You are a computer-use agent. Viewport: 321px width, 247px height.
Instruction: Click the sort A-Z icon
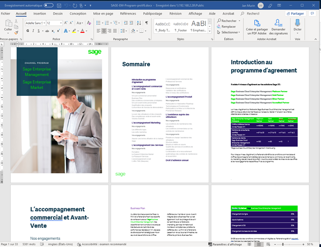click(139, 23)
